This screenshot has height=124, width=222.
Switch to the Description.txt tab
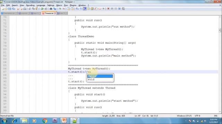[9, 13]
